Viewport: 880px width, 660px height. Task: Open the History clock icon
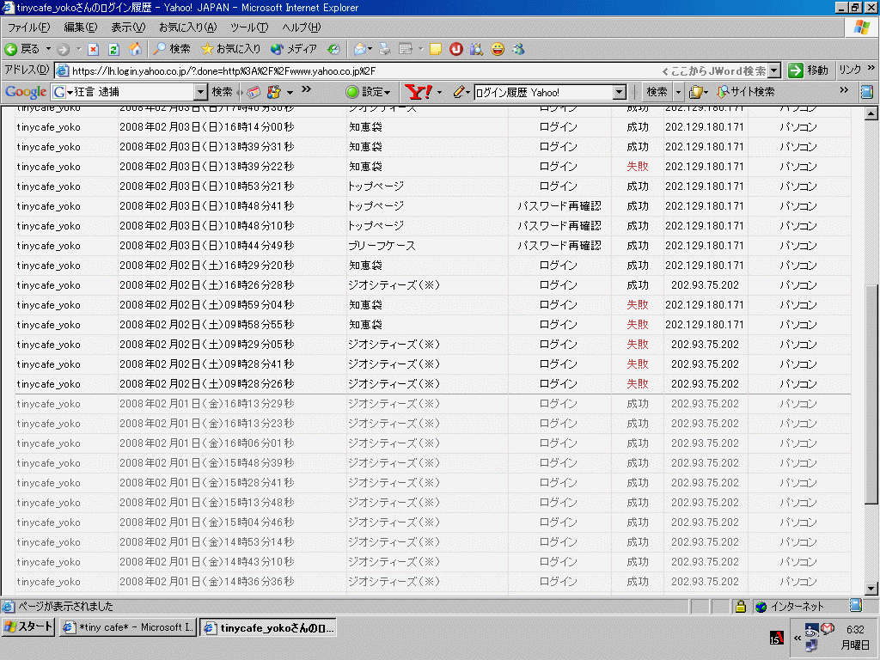point(333,49)
